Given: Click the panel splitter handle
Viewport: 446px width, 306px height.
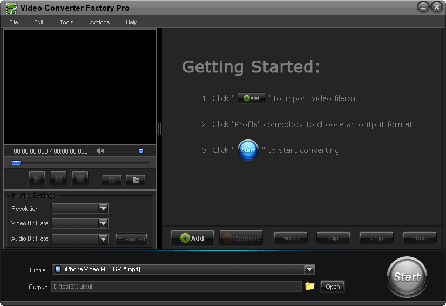Looking at the screenshot, I should pyautogui.click(x=159, y=129).
